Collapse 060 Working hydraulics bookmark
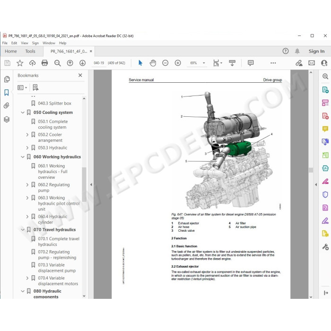The image size is (331, 331). 23,157
